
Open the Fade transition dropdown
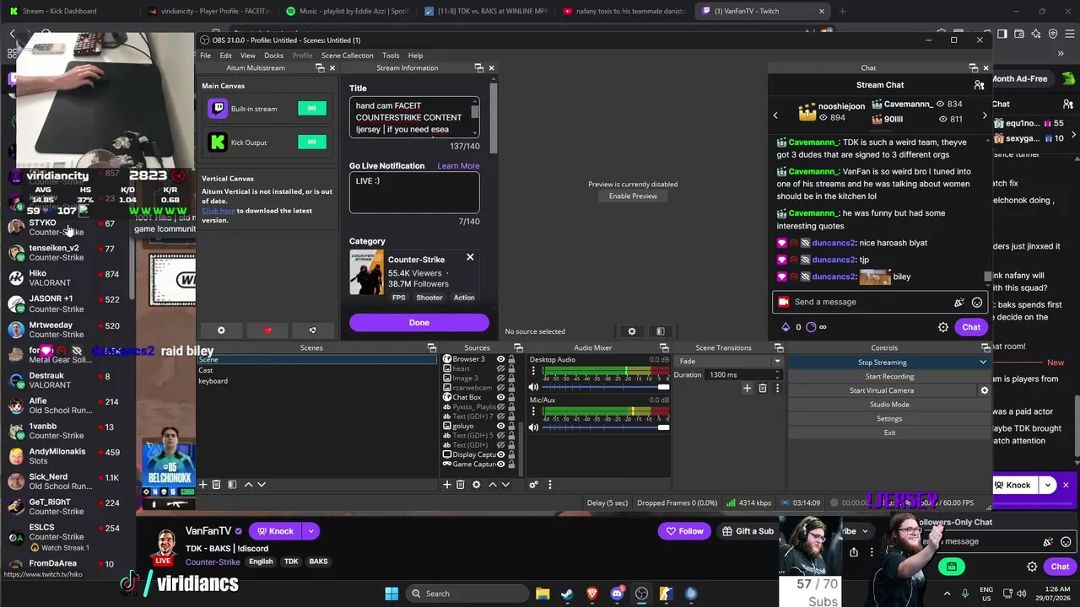(x=729, y=362)
